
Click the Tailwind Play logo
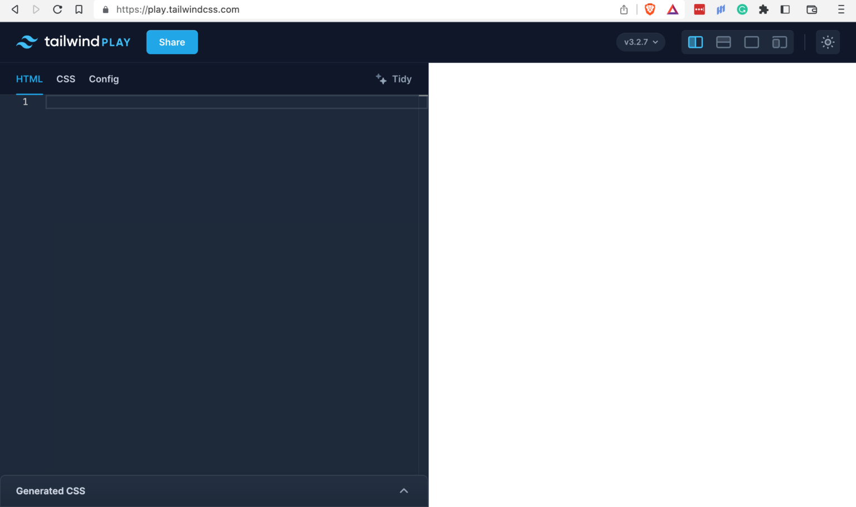(x=73, y=42)
